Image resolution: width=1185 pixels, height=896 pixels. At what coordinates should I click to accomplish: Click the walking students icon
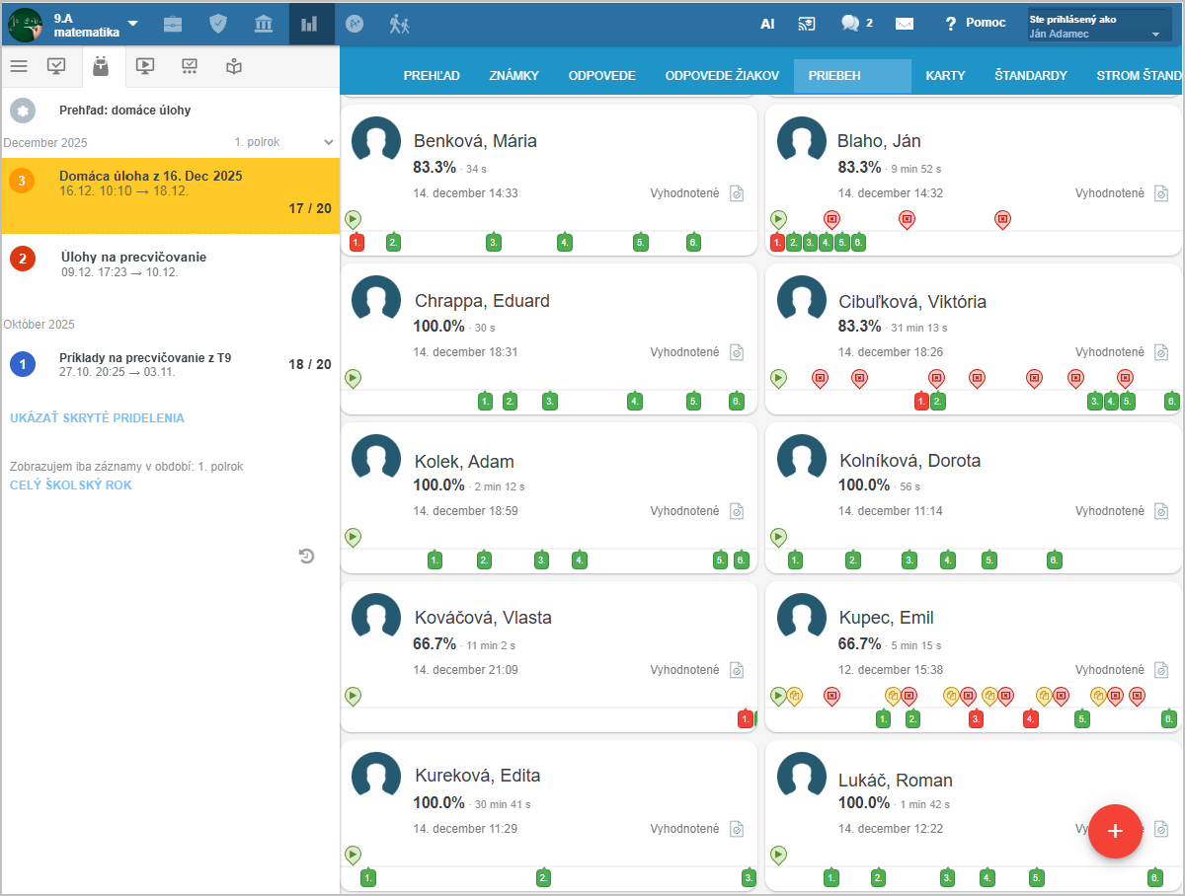(399, 24)
